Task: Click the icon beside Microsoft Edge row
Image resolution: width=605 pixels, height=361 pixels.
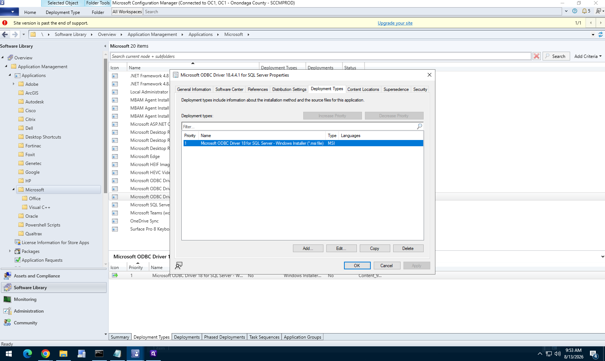Action: click(115, 156)
